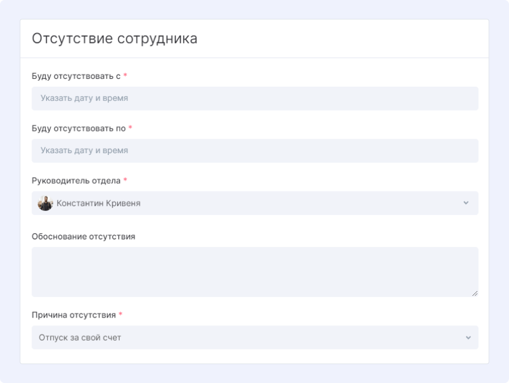
Task: Click the text area resize handle
Action: point(475,293)
